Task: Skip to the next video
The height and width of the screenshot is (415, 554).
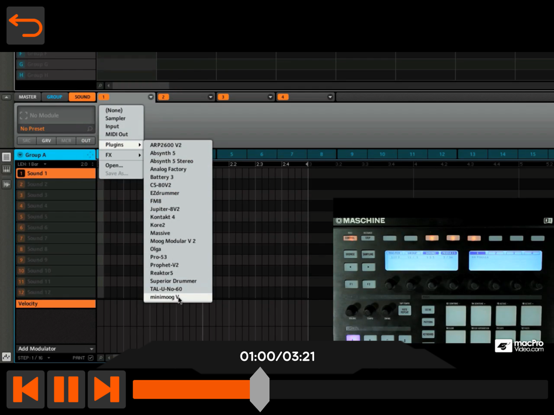Action: [106, 390]
